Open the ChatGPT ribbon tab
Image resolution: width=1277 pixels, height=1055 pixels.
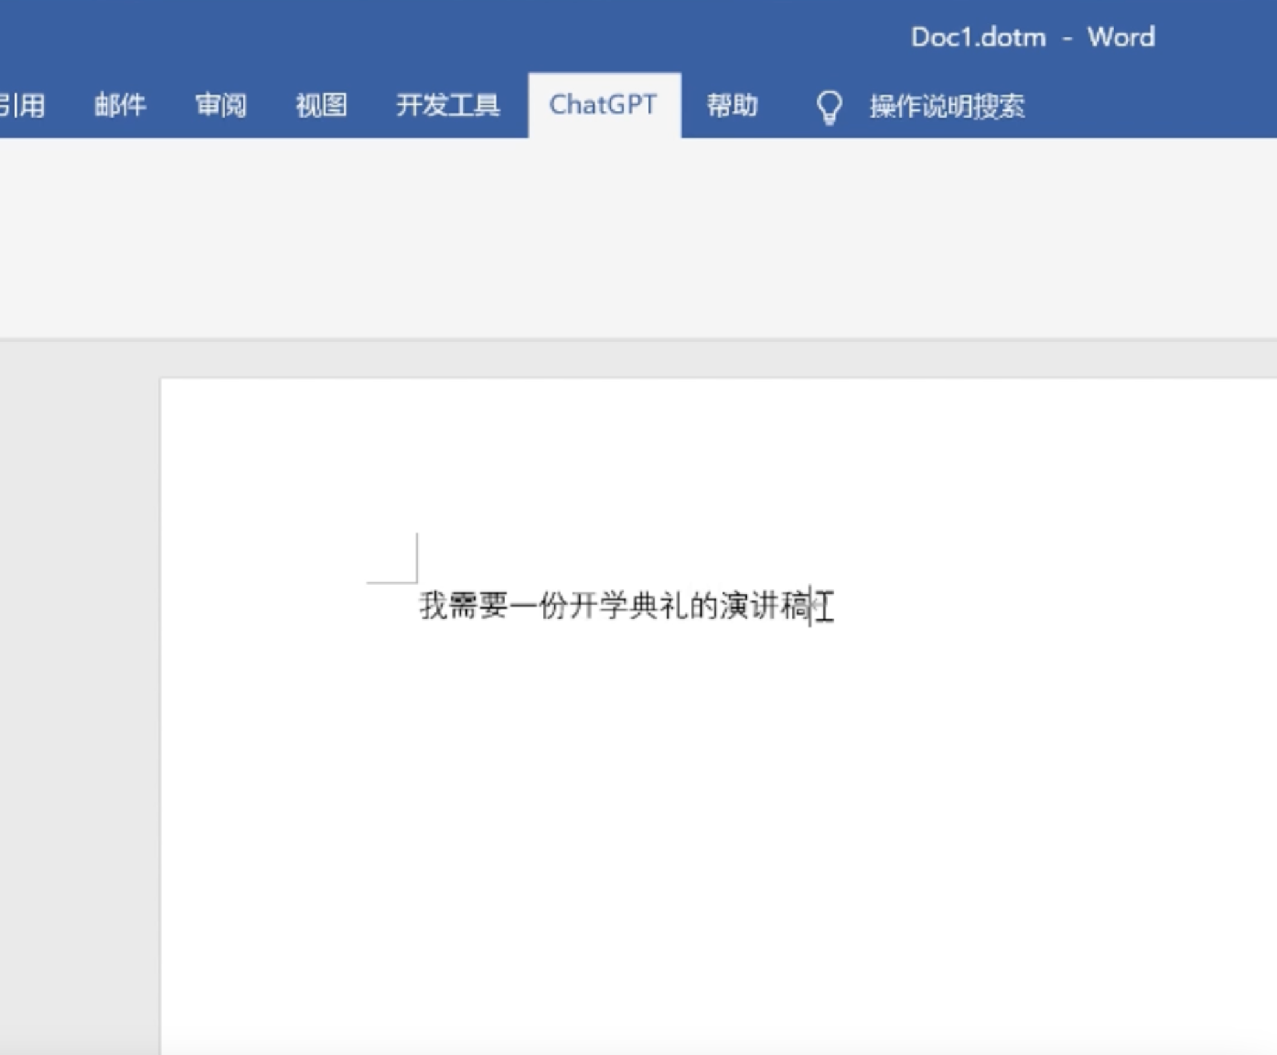coord(603,105)
